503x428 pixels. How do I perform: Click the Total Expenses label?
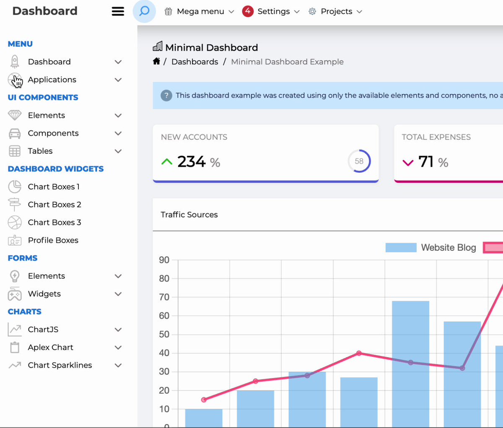pyautogui.click(x=436, y=137)
